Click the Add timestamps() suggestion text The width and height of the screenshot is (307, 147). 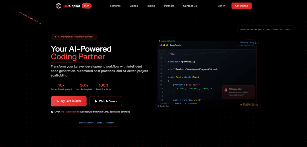[x=238, y=94]
